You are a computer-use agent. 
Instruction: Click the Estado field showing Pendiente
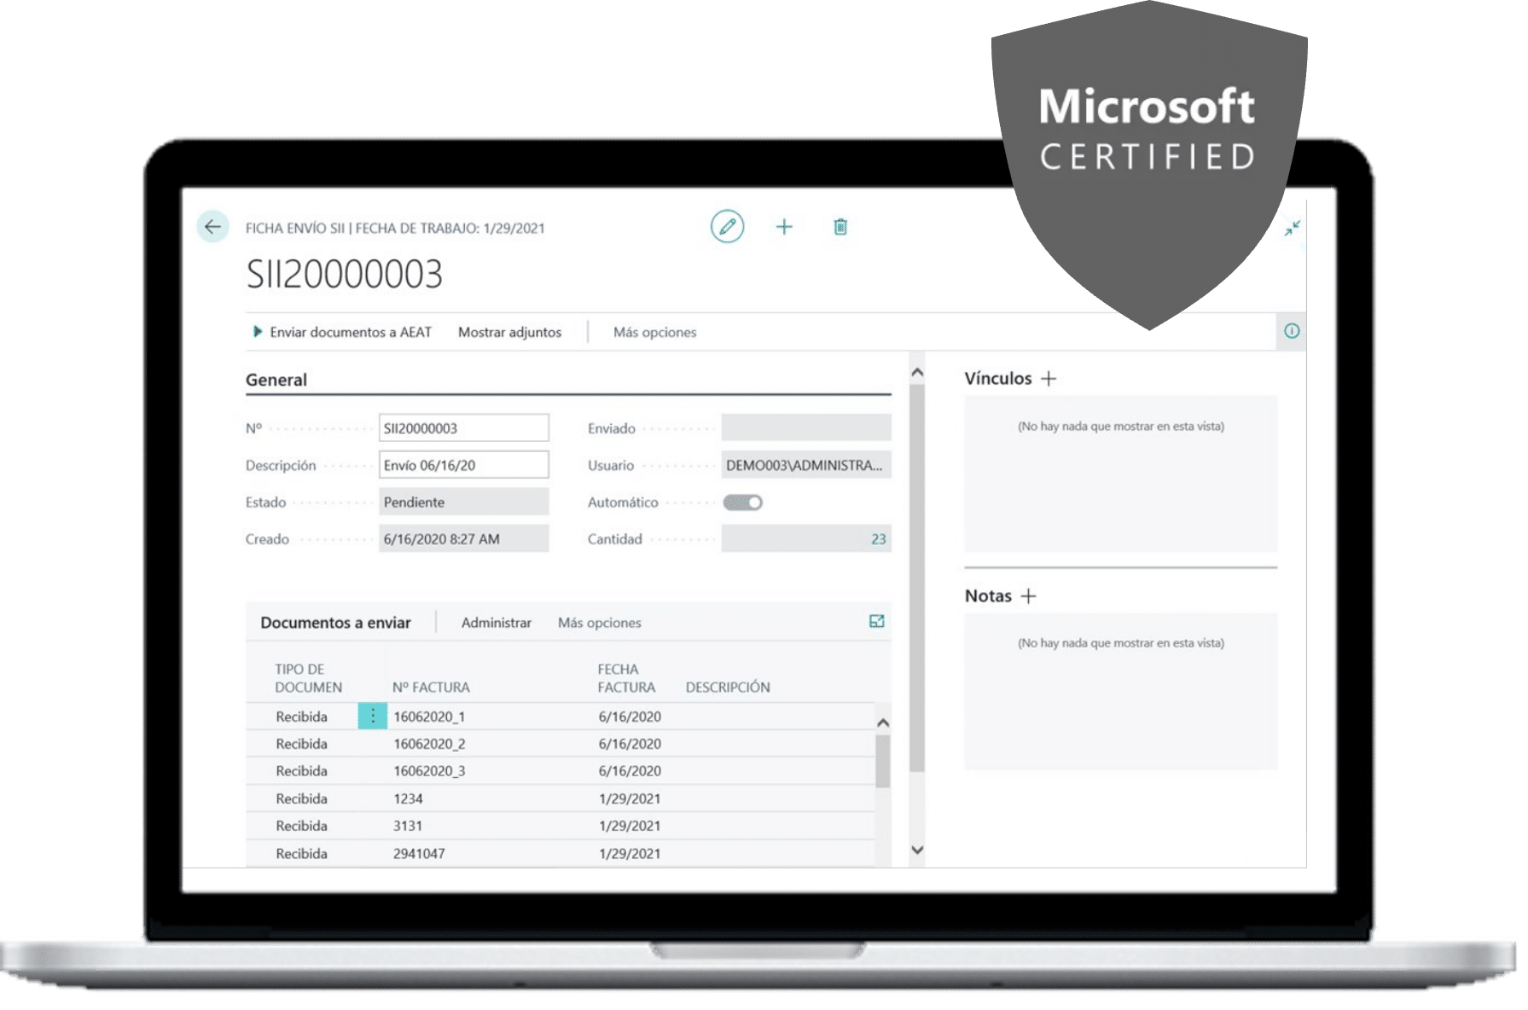(463, 502)
